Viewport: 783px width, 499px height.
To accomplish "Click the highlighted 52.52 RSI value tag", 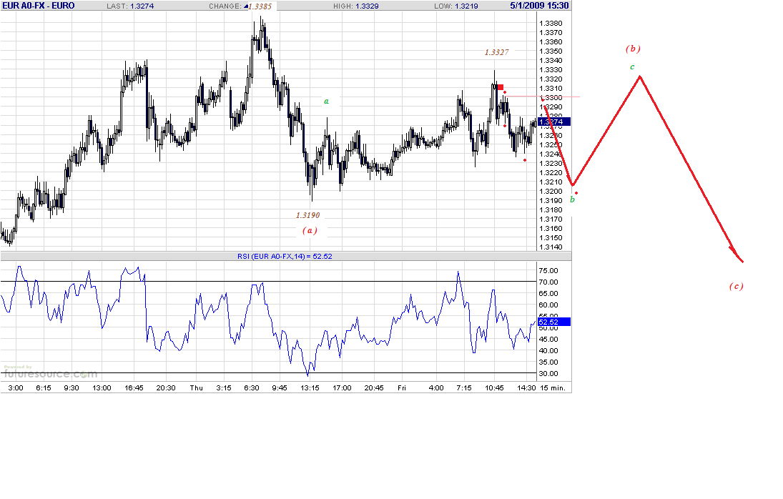I will point(553,322).
